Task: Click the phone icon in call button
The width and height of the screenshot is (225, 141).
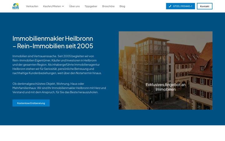Action: click(x=170, y=6)
